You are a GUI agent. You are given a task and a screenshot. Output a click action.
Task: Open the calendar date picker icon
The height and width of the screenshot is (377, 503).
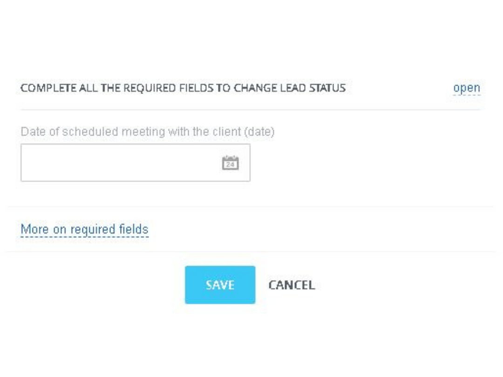231,162
